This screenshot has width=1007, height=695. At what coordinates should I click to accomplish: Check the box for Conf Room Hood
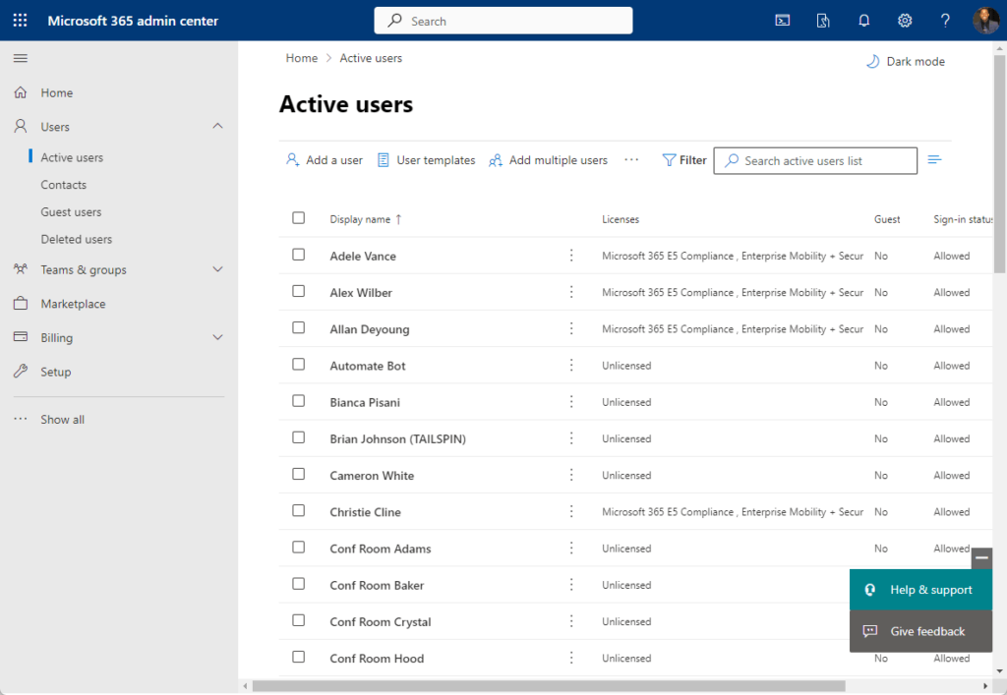(299, 657)
